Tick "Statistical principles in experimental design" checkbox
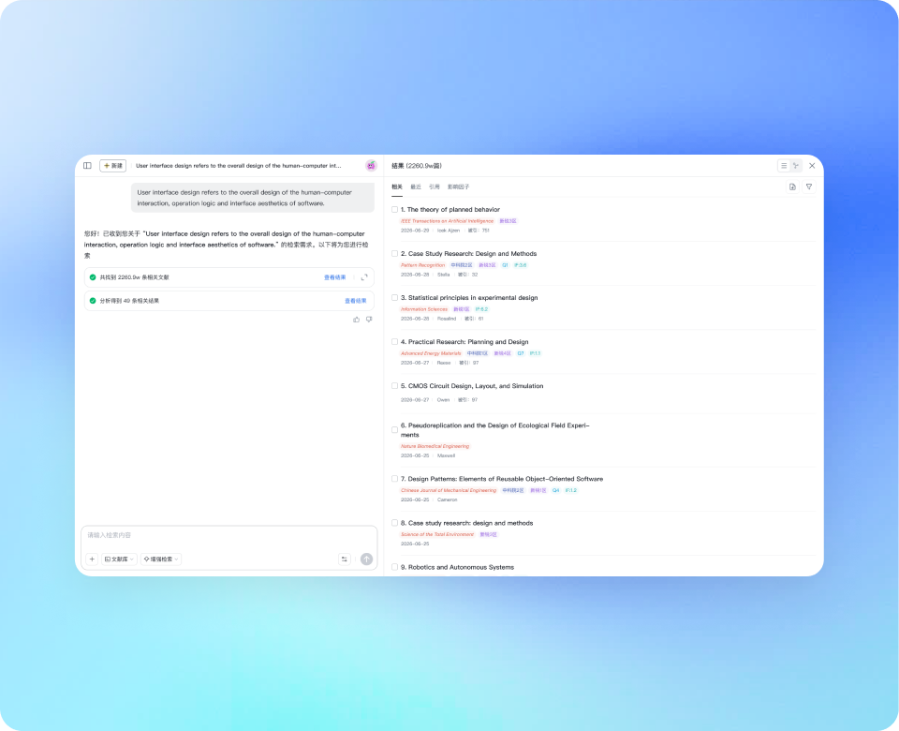This screenshot has width=899, height=731. click(394, 298)
